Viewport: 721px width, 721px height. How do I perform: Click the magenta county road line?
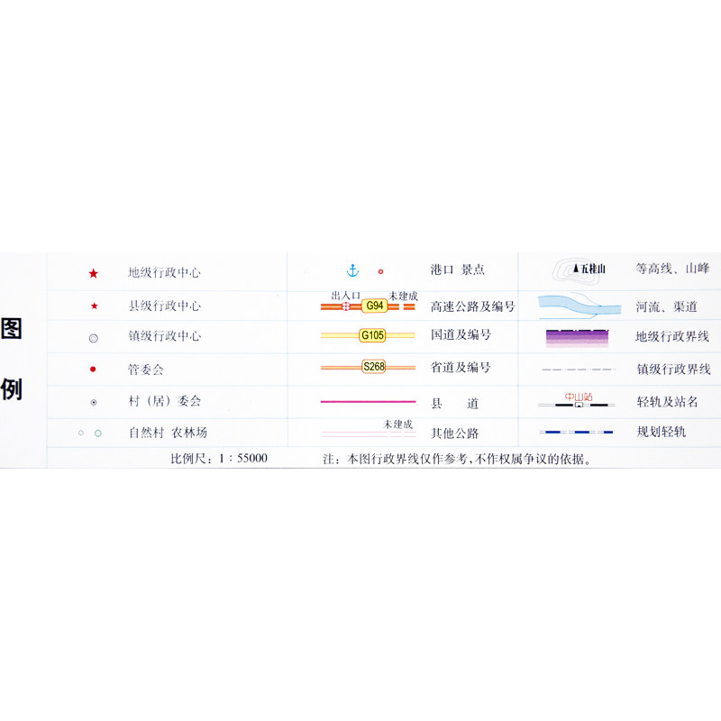click(x=368, y=401)
